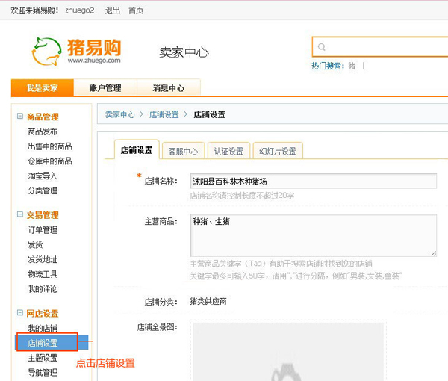Go to 首页 from top bar
Screen dimensions: 448x381
136,10
